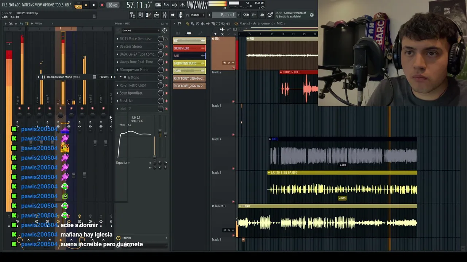Show audio clips picker tab icon
The height and width of the screenshot is (262, 467).
click(189, 33)
